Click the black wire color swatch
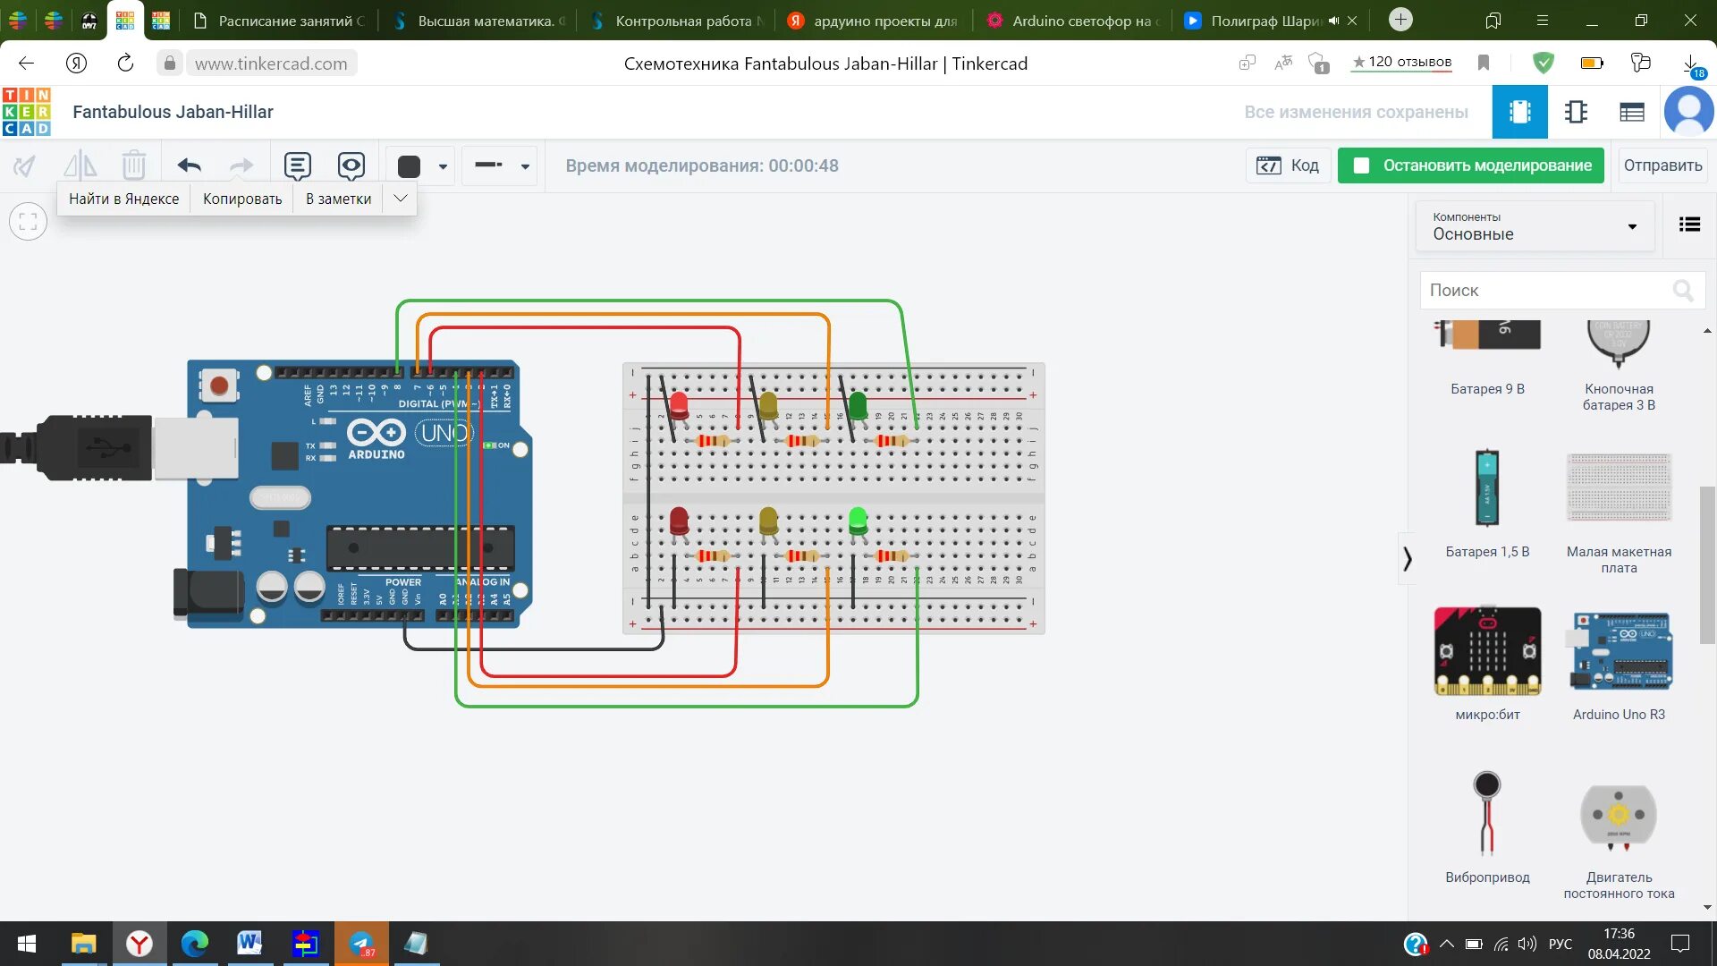 [409, 166]
